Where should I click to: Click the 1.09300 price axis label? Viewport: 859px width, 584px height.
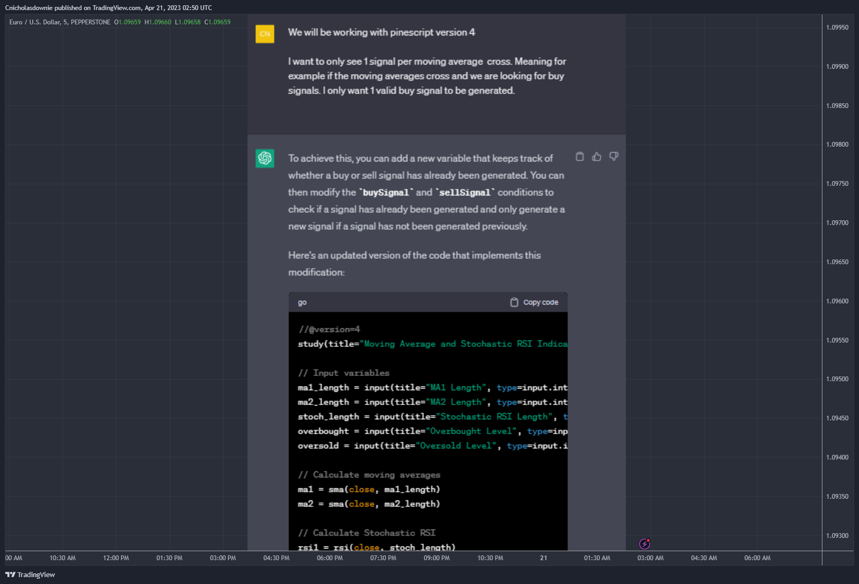837,536
